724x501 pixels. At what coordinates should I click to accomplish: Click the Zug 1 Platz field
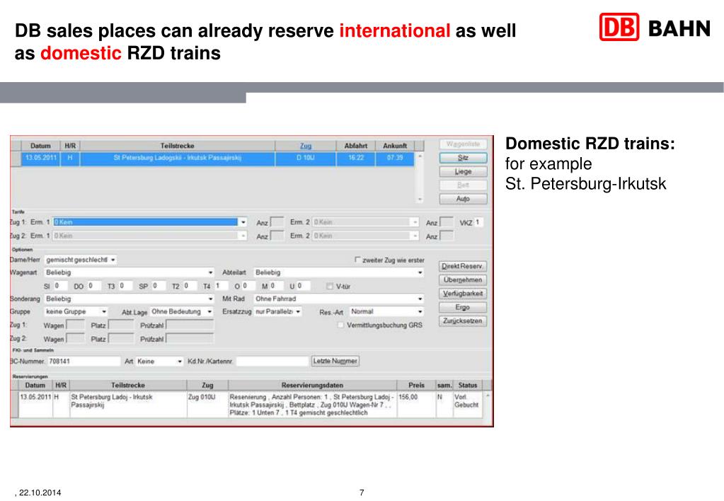tap(121, 326)
